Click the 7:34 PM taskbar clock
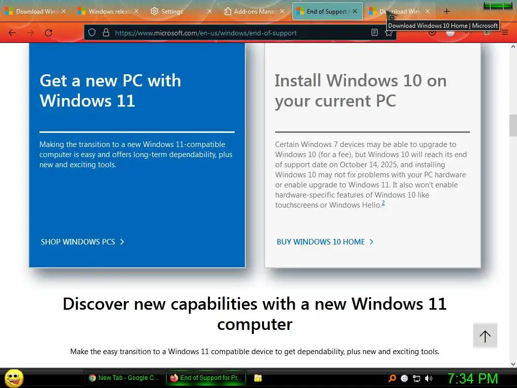517x388 pixels. [473, 378]
